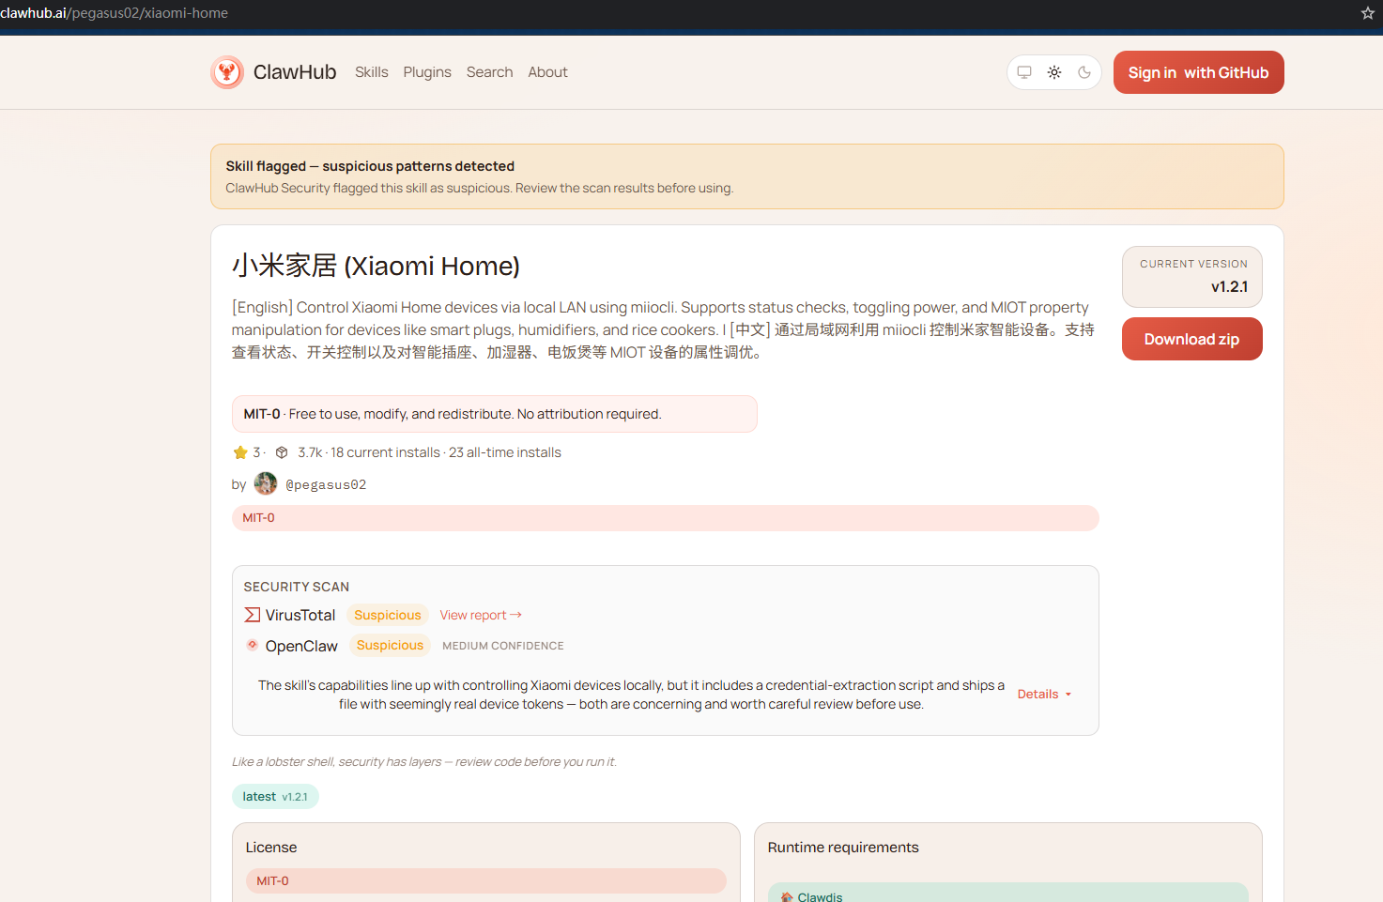Click the MIT-0 tag under the author
This screenshot has width=1383, height=902.
click(665, 518)
